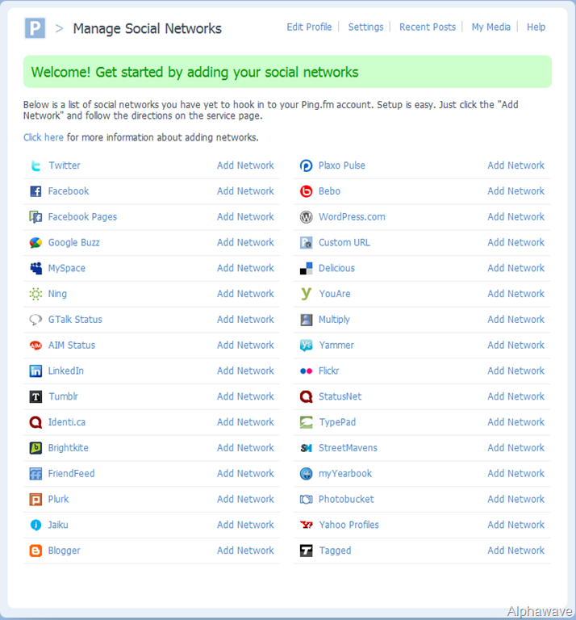This screenshot has height=620, width=576.
Task: Open Recent Posts in top navigation
Action: [x=428, y=27]
